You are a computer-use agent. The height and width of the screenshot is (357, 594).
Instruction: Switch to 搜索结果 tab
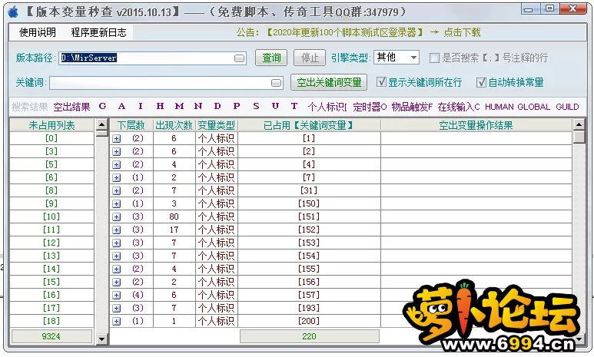coord(29,107)
